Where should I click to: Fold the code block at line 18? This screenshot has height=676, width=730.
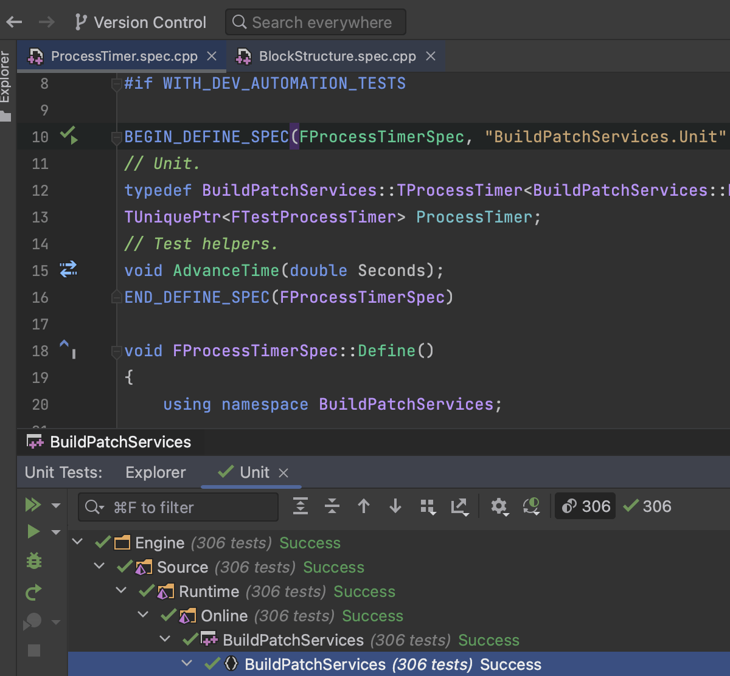pyautogui.click(x=116, y=351)
